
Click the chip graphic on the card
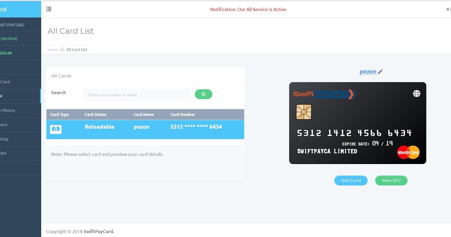[x=303, y=112]
